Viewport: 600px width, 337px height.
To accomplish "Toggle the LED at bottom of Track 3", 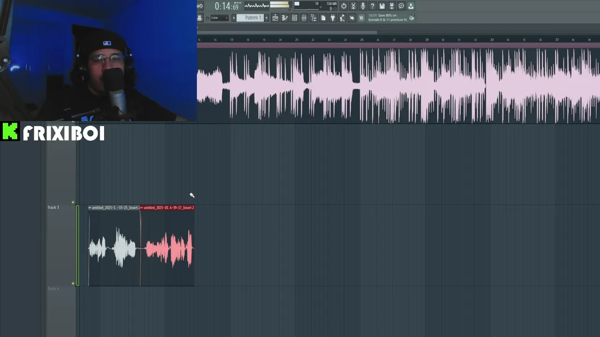I will 73,284.
